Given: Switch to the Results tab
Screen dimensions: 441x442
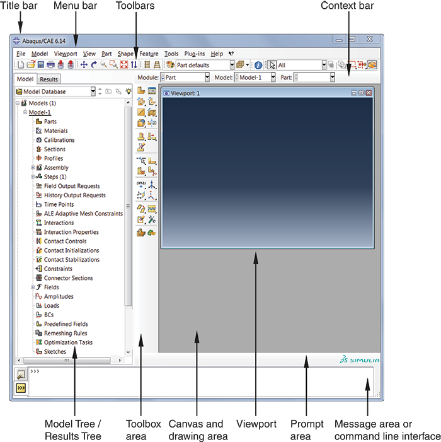Looking at the screenshot, I should pos(49,79).
